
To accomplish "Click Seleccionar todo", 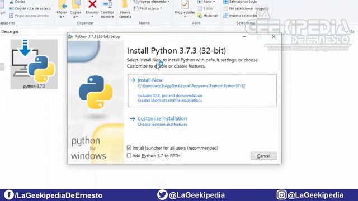I will tap(240, 2).
